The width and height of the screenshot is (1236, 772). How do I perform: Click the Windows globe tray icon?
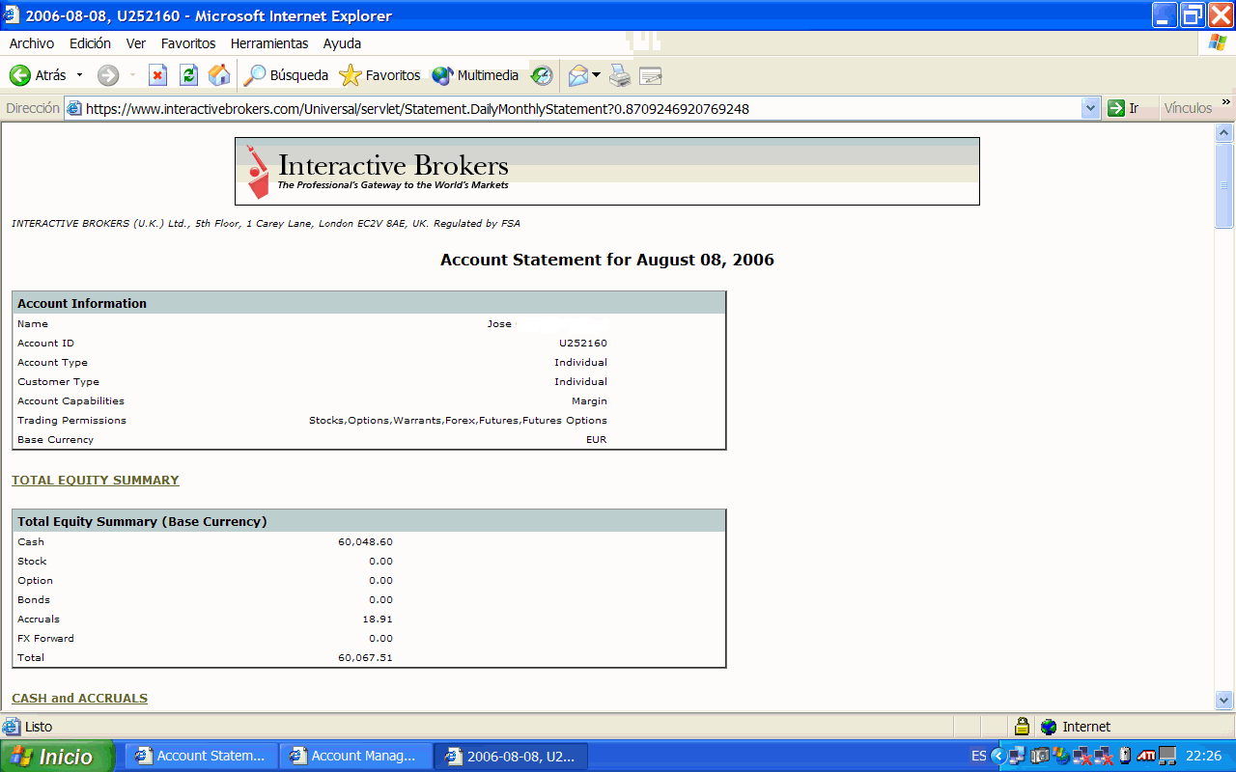(x=1061, y=757)
